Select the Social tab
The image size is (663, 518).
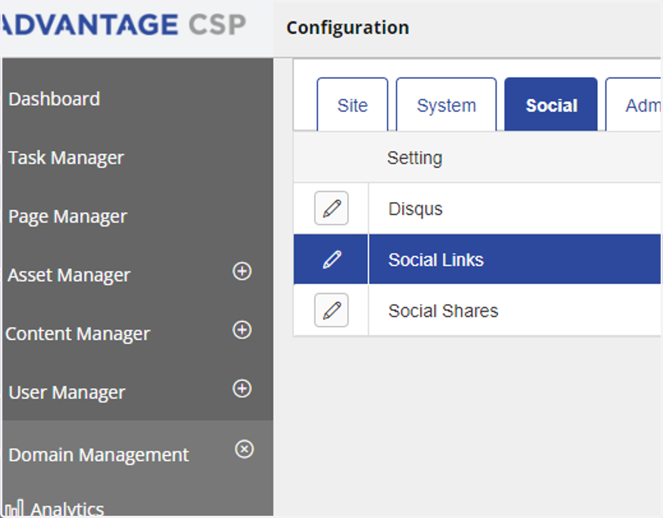click(x=551, y=104)
